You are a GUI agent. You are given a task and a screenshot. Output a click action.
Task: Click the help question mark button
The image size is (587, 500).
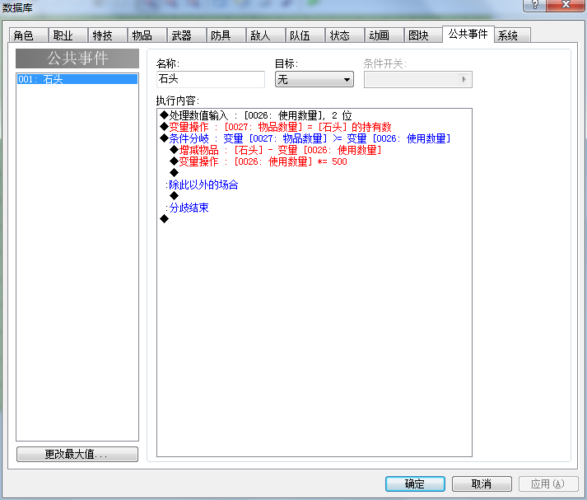coord(534,5)
